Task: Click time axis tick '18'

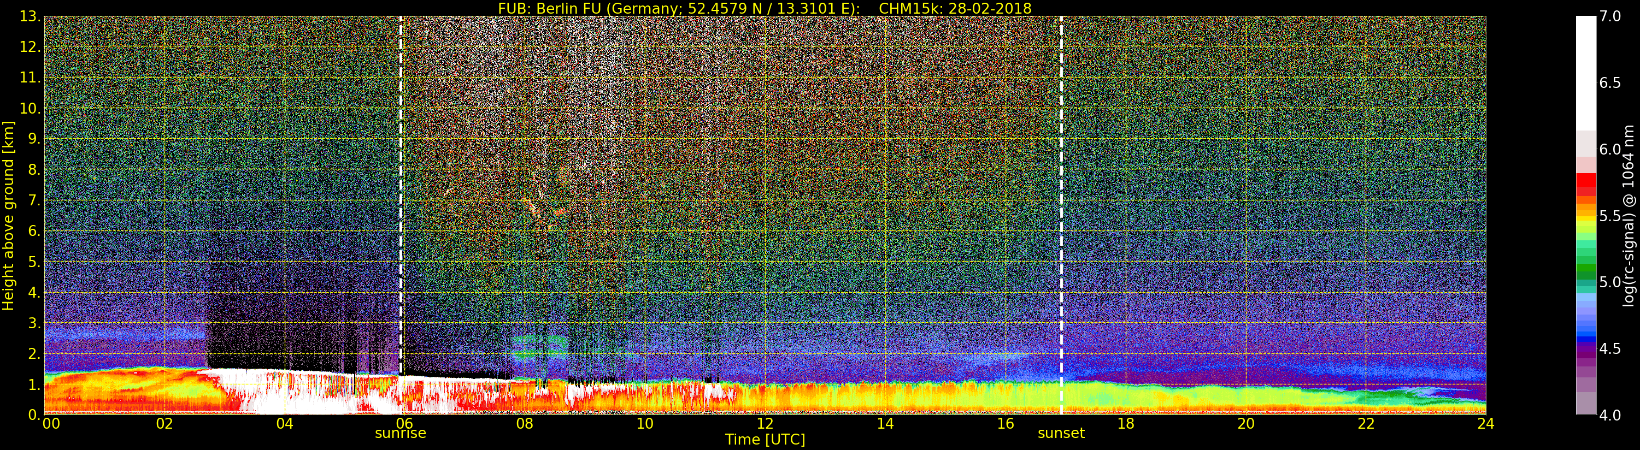Action: click(x=1126, y=424)
